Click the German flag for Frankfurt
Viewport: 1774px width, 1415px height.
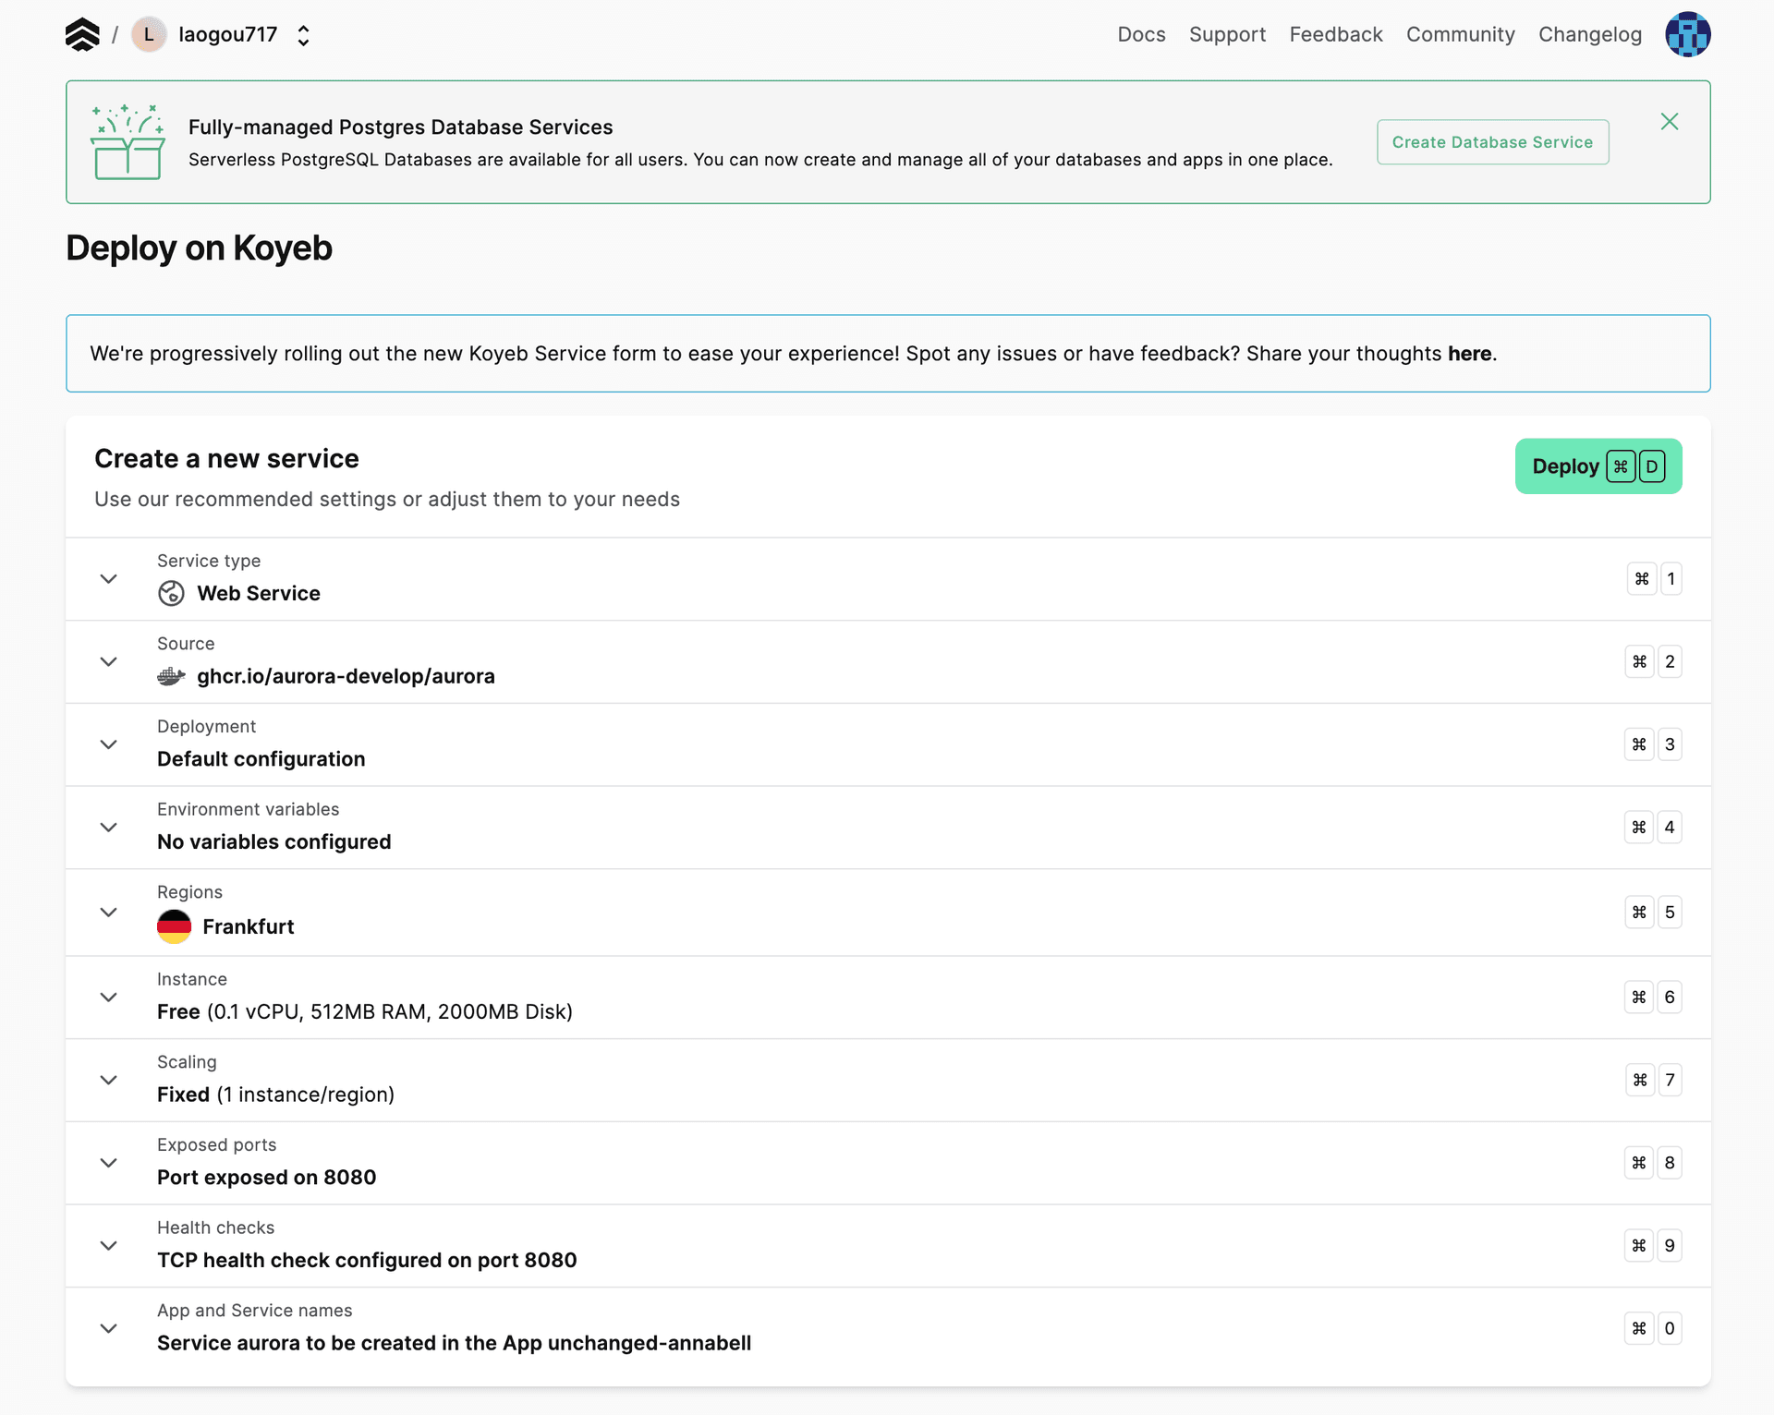point(174,926)
